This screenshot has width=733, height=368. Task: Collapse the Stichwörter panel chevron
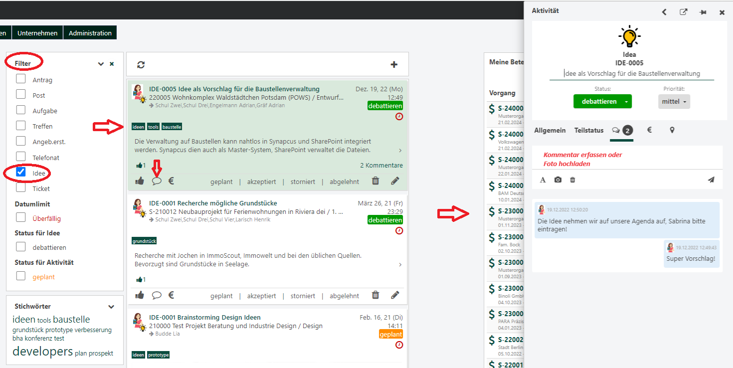pos(111,307)
